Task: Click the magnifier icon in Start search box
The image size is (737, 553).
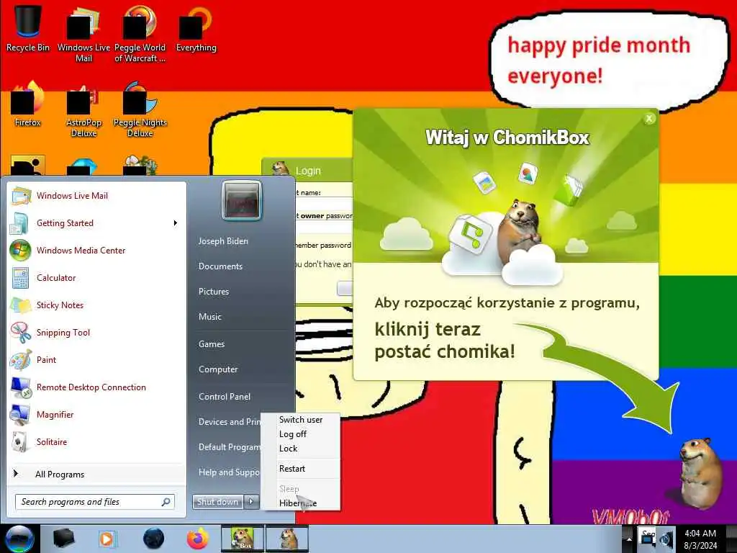Action: click(166, 502)
